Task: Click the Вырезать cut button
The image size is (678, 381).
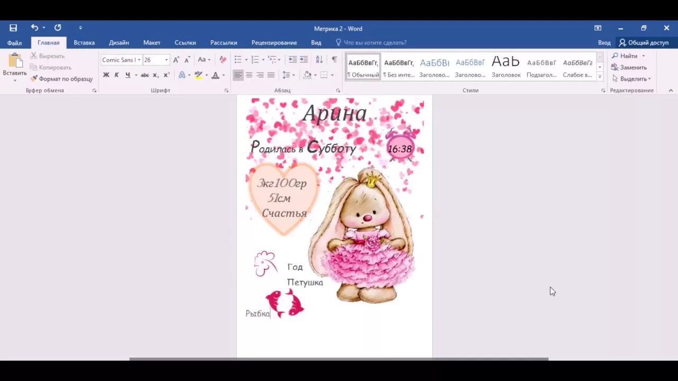Action: [x=47, y=56]
